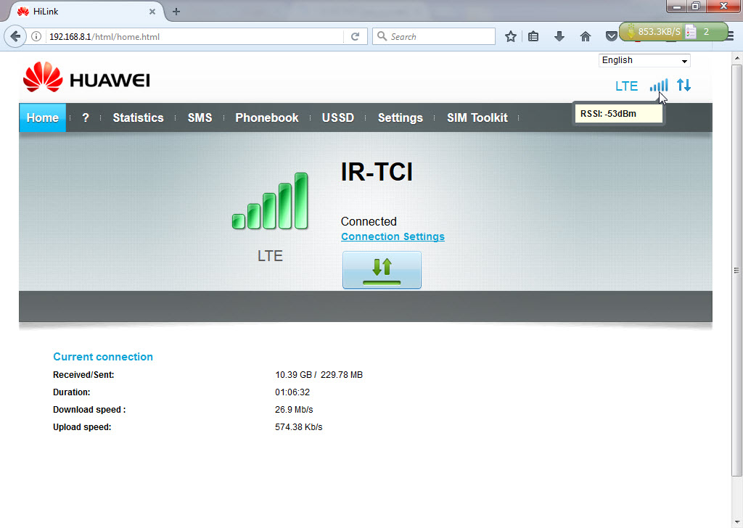Click the LTE label under signal bars
The height and width of the screenshot is (528, 743).
coord(270,256)
